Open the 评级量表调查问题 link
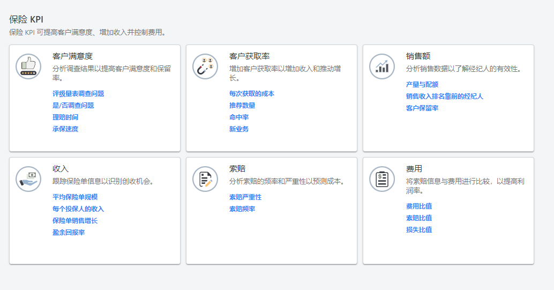The image size is (554, 290). [78, 94]
